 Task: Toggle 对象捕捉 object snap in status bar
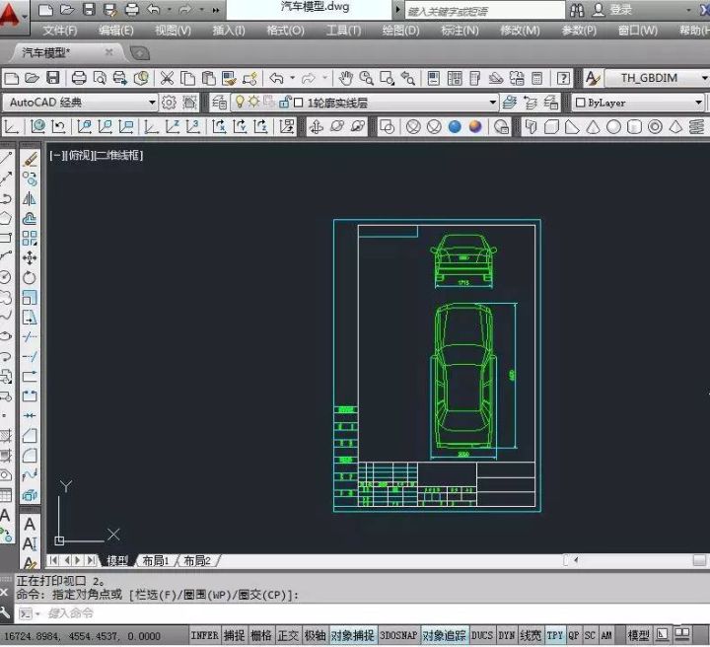click(x=352, y=636)
